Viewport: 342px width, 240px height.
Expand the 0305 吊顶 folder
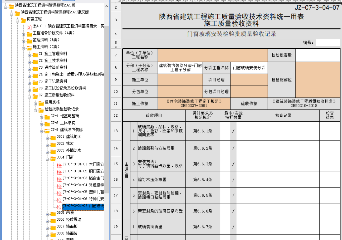click(47, 214)
